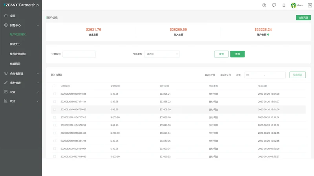314x176 pixels.
Task: Check the box for order 20200820150106720822
Action: tap(55, 110)
